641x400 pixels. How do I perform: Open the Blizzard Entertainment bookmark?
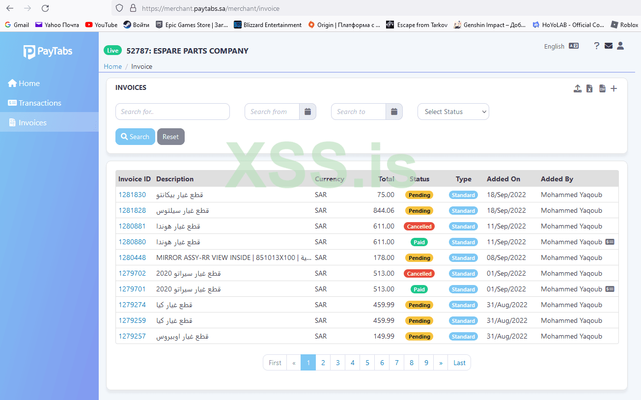268,25
